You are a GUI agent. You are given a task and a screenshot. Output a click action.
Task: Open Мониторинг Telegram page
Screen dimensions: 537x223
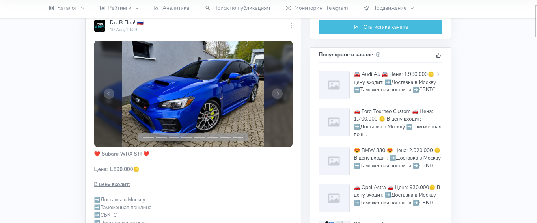coord(317,8)
